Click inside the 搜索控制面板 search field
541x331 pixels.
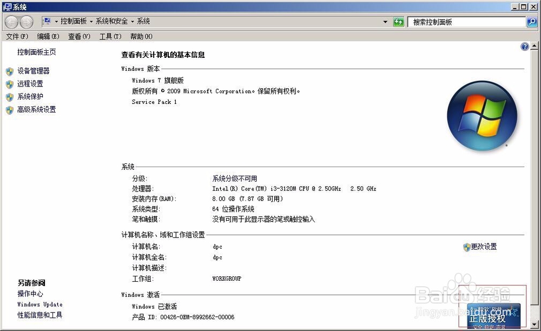pos(466,22)
